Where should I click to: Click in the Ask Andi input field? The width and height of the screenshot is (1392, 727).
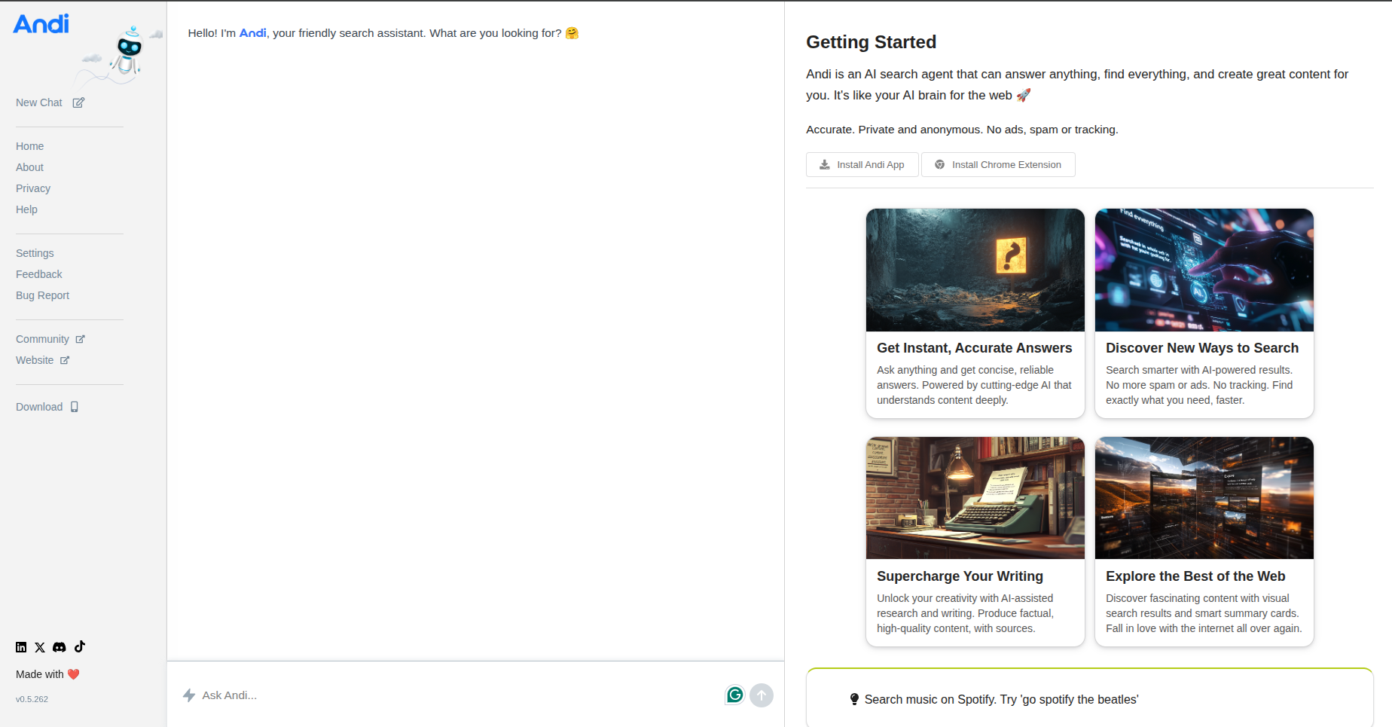pyautogui.click(x=452, y=695)
